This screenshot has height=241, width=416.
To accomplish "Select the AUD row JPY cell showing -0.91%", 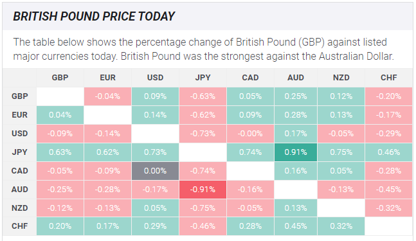I will 203,190.
